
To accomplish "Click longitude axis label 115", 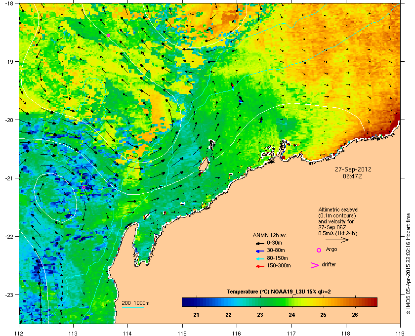I will (182, 333).
